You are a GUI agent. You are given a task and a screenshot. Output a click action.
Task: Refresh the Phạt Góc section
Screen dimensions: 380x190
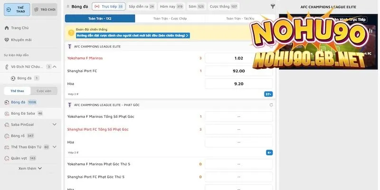271,105
